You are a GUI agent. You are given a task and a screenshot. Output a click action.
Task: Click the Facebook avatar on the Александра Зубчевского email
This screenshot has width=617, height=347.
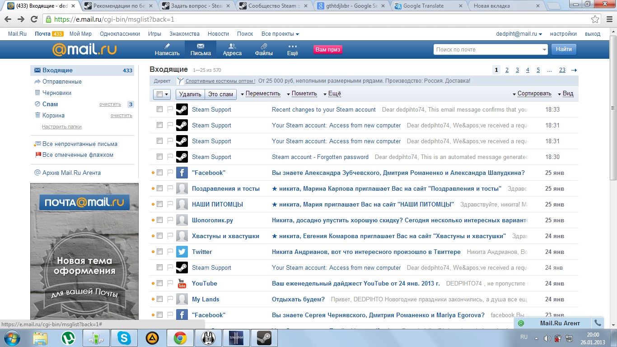(x=182, y=173)
